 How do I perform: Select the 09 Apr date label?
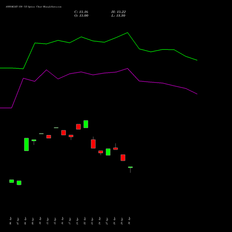tap(32, 221)
